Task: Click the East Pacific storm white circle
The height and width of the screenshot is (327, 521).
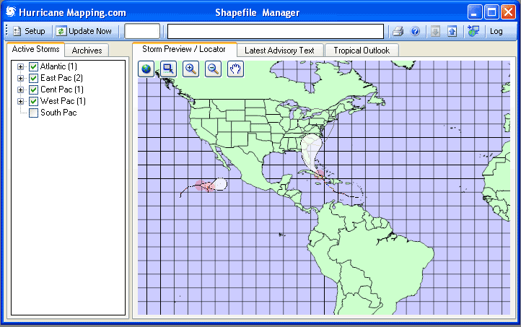Action: [221, 184]
